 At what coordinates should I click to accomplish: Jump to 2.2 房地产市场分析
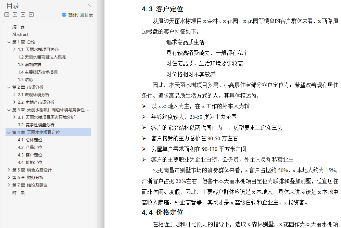click(x=36, y=102)
